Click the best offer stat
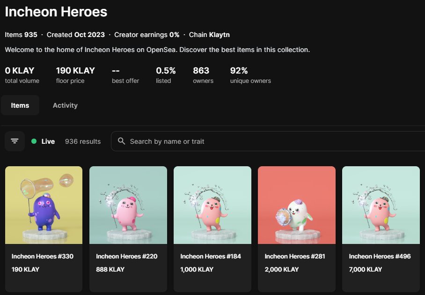 tap(125, 75)
